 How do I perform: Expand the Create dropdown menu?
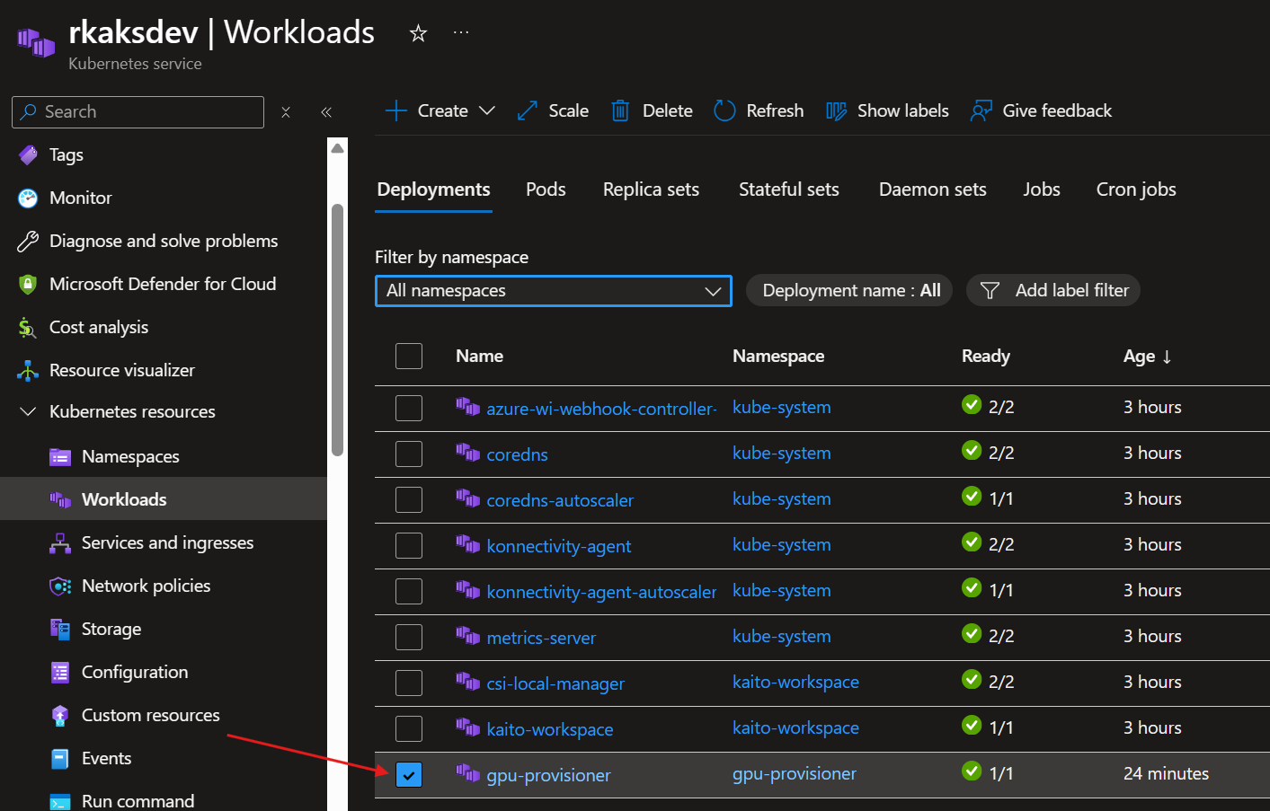point(486,110)
